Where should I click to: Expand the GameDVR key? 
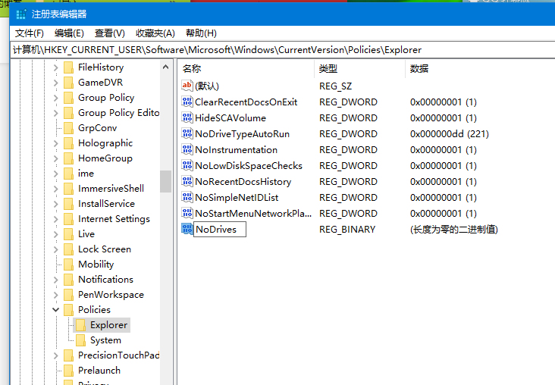(55, 83)
